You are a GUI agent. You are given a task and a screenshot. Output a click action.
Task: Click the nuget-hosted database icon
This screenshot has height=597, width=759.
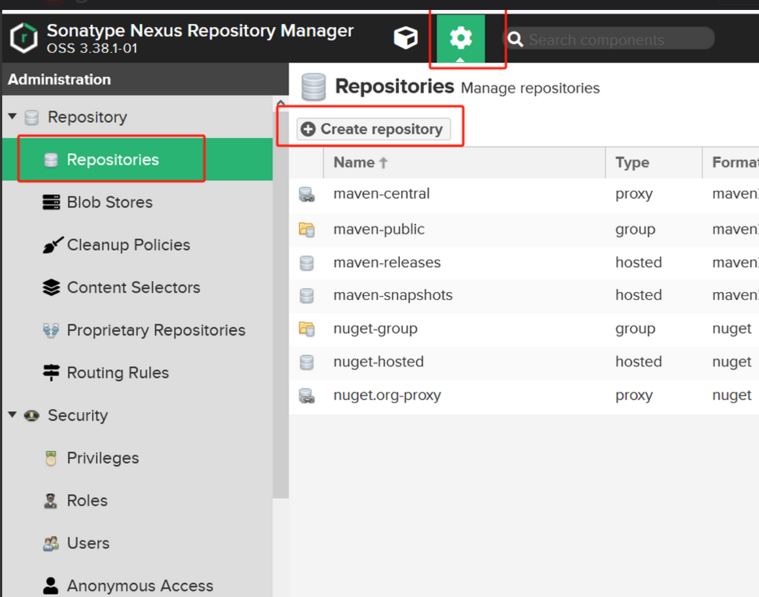(x=307, y=363)
